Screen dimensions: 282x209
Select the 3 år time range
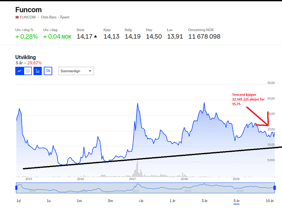tap(204, 201)
